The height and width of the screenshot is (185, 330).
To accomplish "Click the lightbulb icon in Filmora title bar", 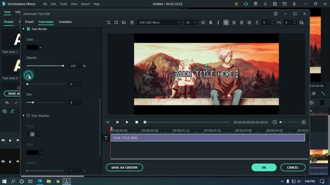I will coord(236,4).
